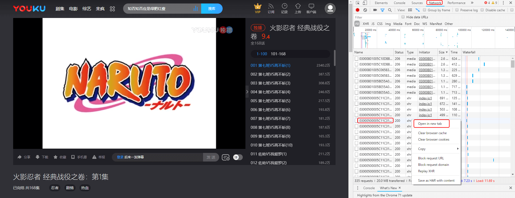Image resolution: width=515 pixels, height=198 pixels.
Task: Check the media row with time 225 checkbox
Action: 356,70
